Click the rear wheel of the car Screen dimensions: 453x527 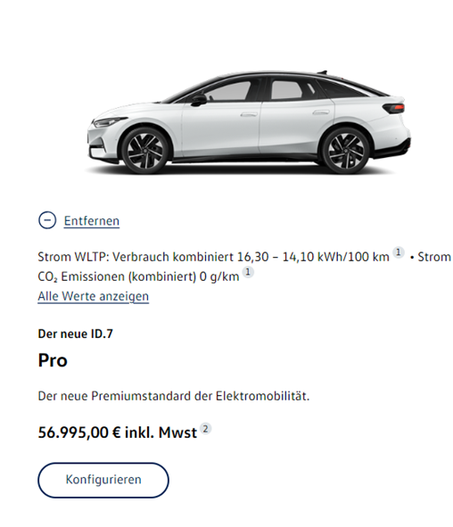346,151
